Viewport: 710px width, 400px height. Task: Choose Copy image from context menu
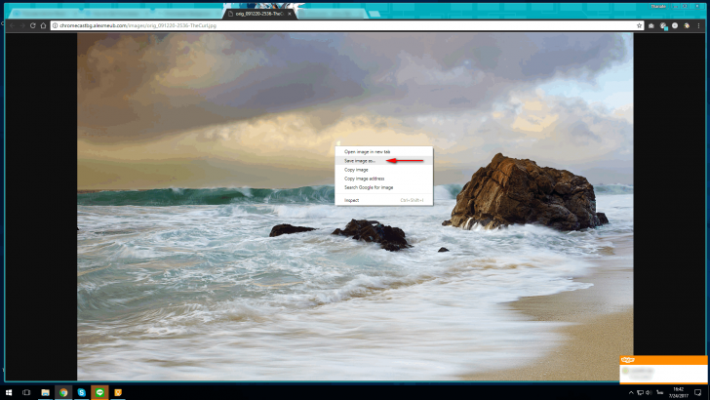pos(384,170)
